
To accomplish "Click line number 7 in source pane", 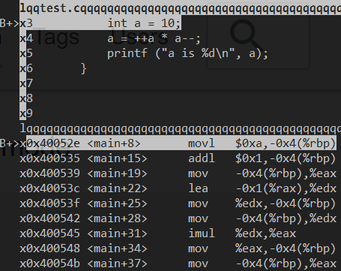I will click(x=29, y=83).
